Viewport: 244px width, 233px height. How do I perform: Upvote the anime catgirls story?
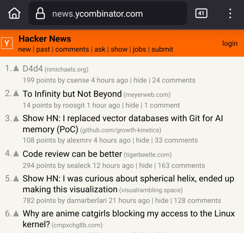pyautogui.click(x=16, y=214)
